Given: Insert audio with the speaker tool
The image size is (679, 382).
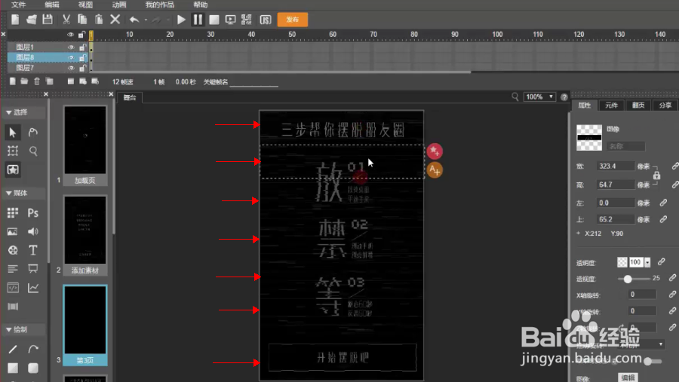Looking at the screenshot, I should tap(33, 232).
